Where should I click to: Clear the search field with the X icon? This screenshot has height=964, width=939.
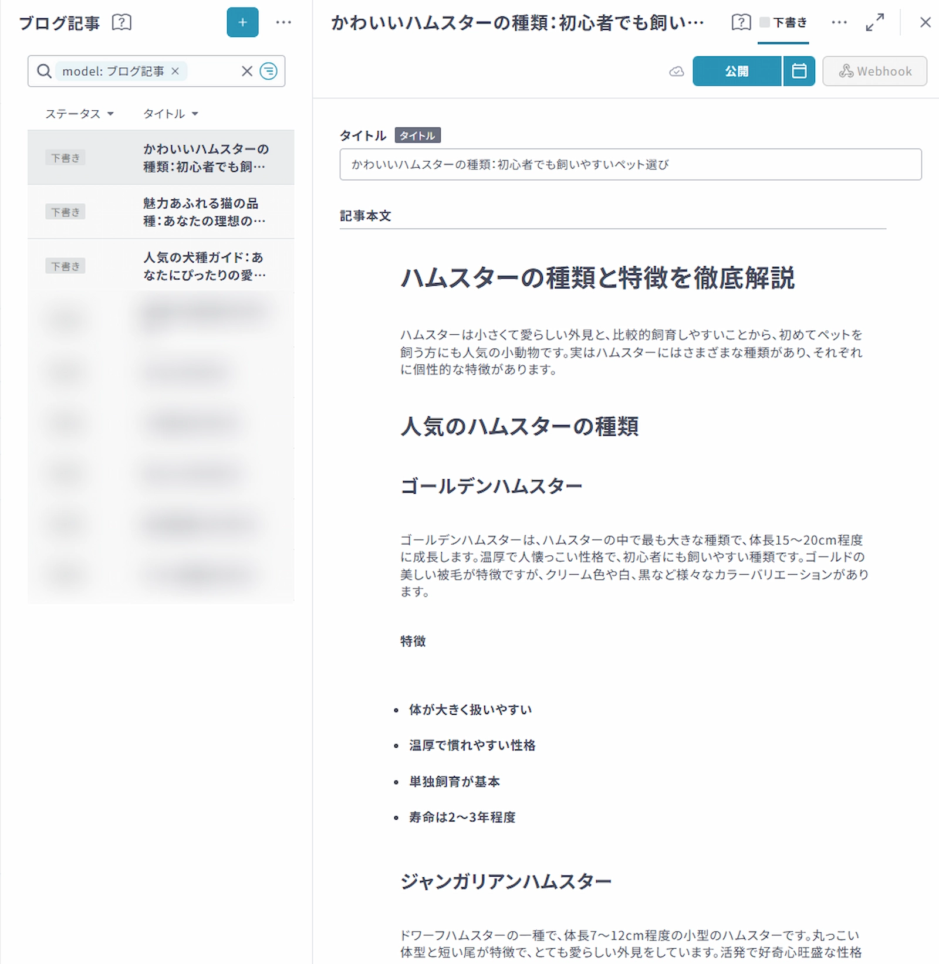tap(247, 71)
